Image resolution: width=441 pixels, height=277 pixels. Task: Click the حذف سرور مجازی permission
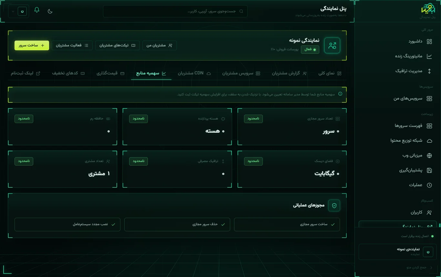point(177,224)
